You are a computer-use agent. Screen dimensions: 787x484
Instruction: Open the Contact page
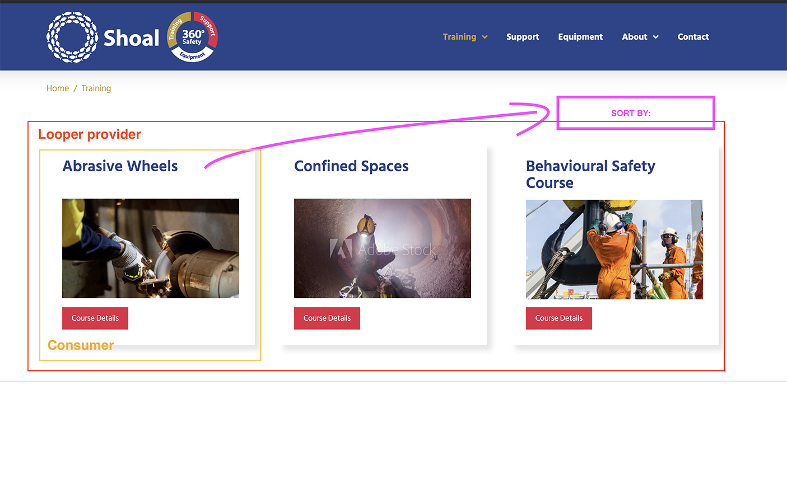click(693, 37)
